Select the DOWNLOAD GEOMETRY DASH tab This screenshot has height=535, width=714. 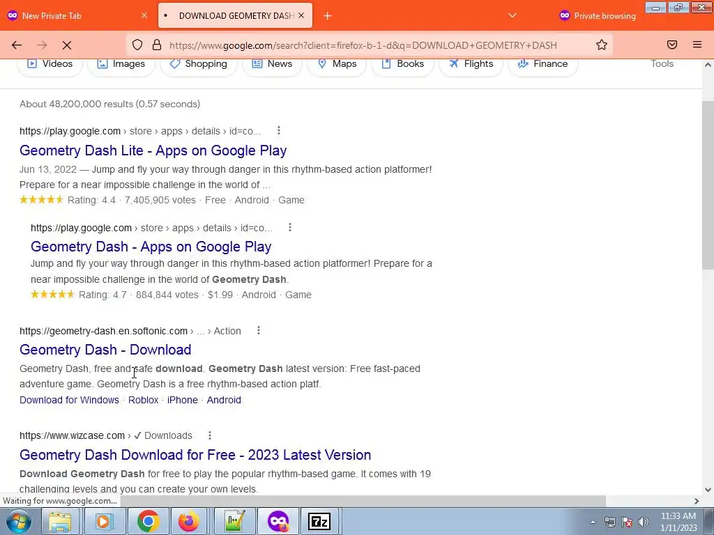(x=235, y=15)
